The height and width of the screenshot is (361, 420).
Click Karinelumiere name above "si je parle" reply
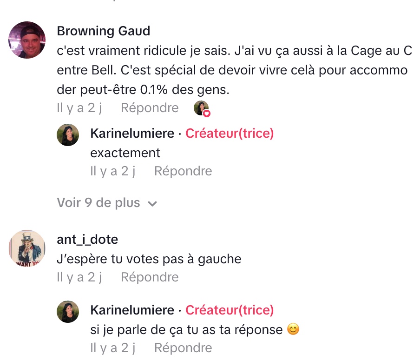click(x=132, y=310)
